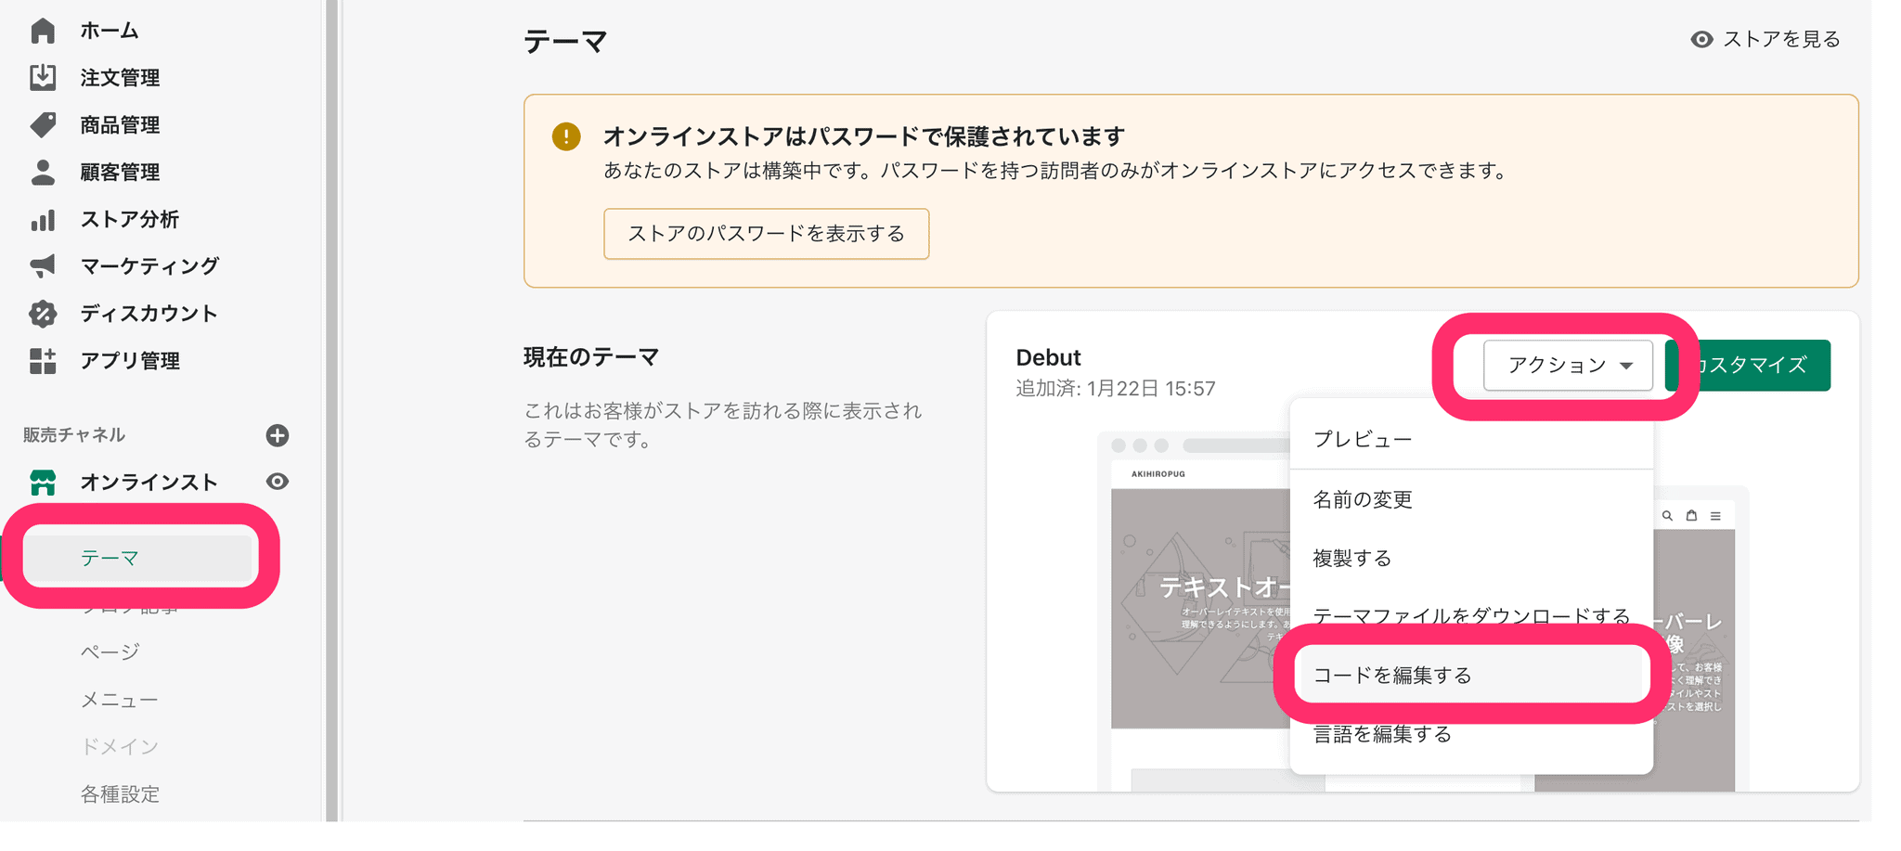Select コードを編集する from the menu
This screenshot has height=851, width=1901.
[1392, 676]
